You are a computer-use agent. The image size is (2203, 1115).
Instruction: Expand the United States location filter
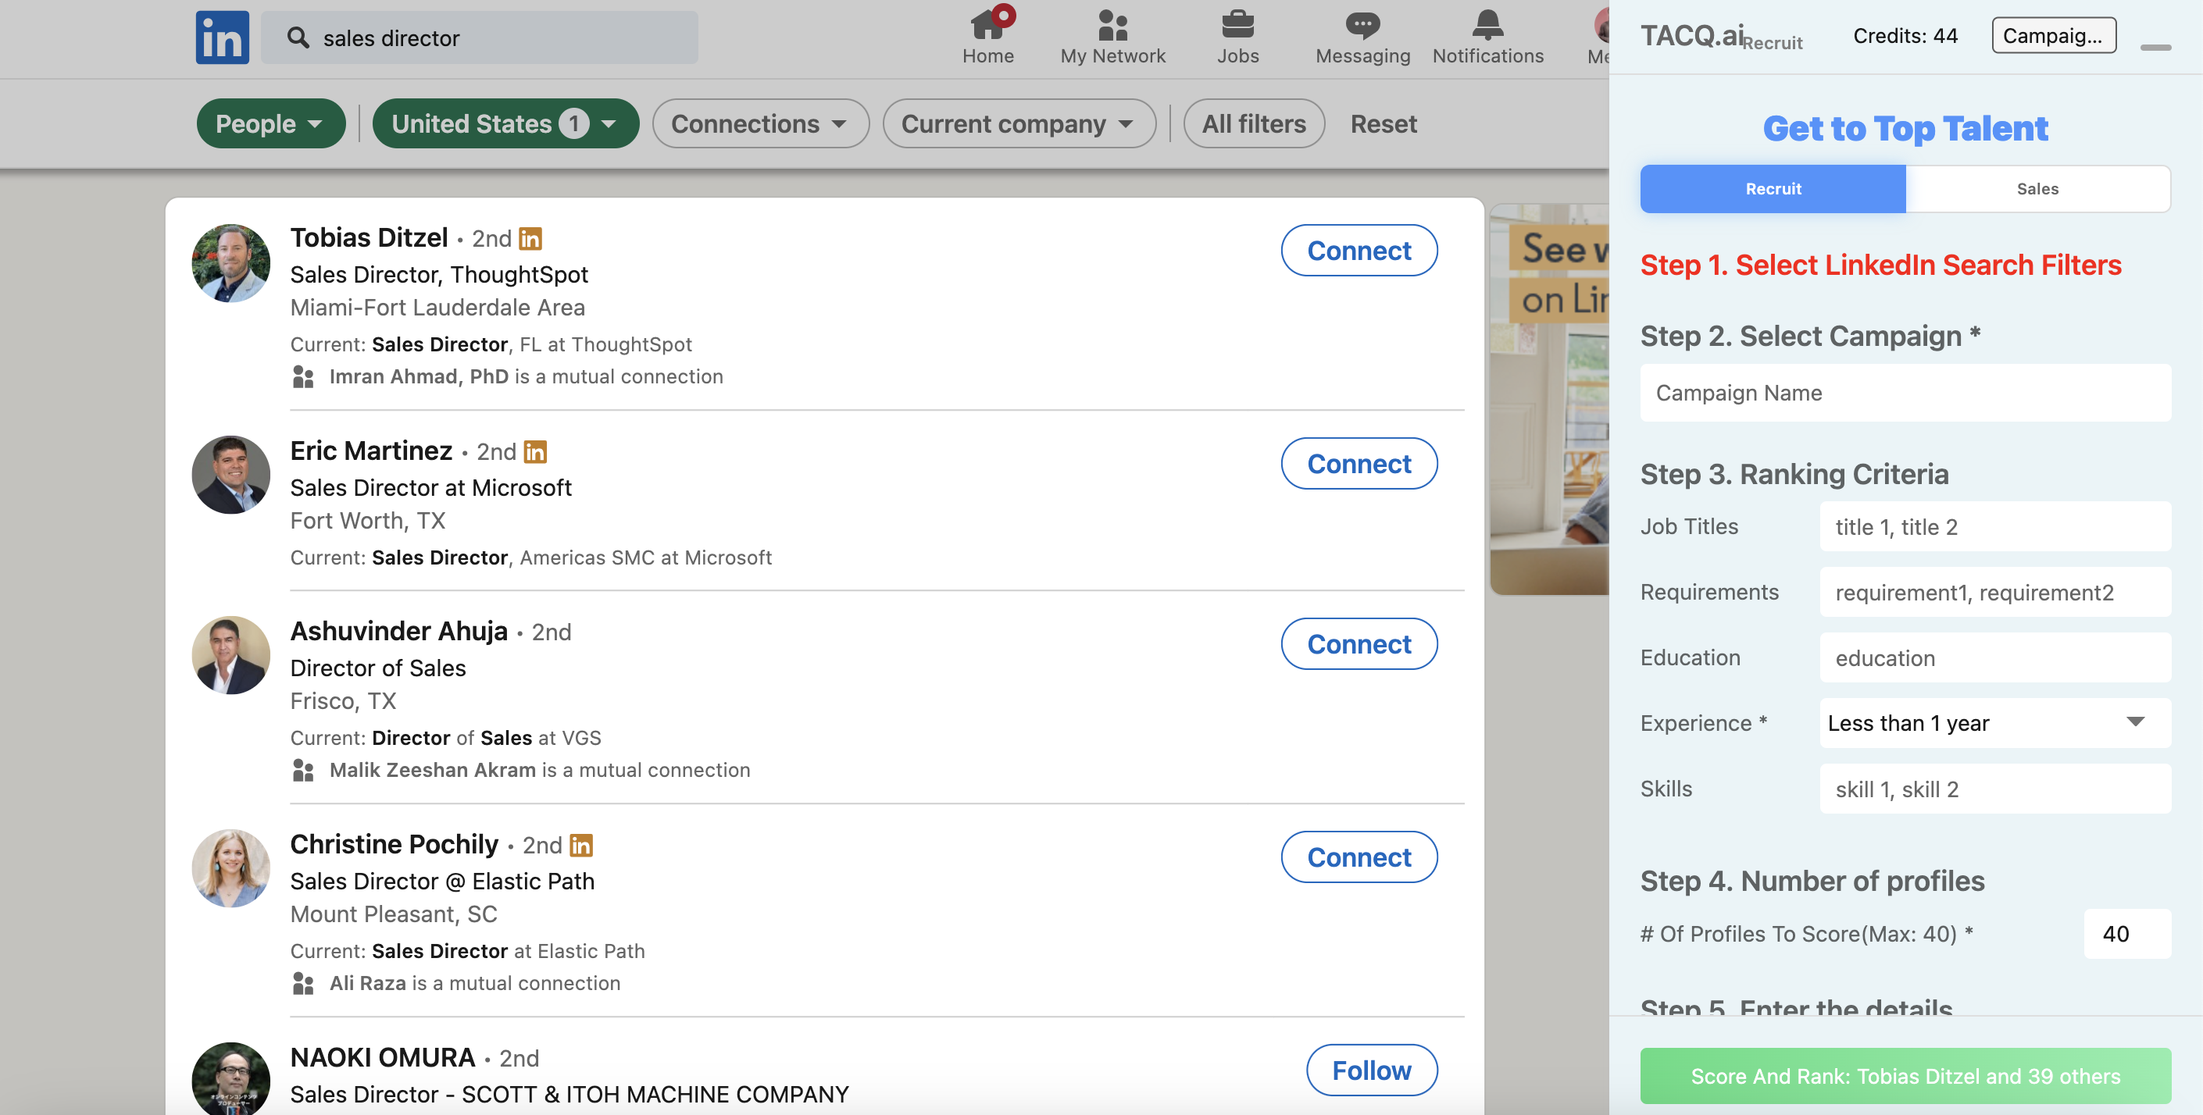click(505, 124)
